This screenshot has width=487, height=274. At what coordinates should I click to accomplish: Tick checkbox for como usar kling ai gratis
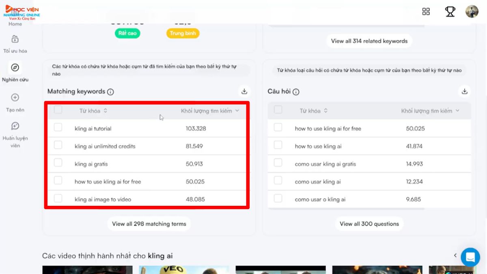pyautogui.click(x=278, y=163)
